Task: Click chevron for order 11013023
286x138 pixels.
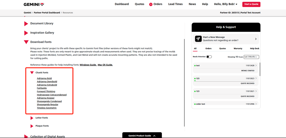Action: click(256, 78)
